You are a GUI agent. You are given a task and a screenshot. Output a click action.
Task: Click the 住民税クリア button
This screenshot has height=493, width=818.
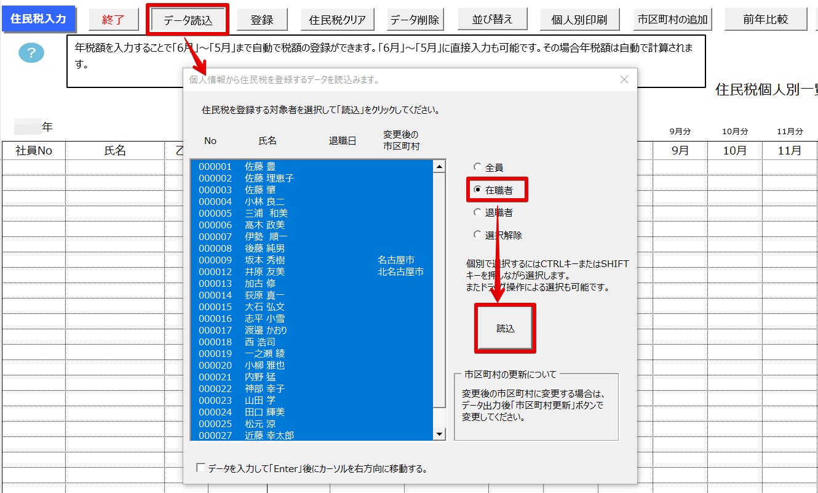point(337,20)
